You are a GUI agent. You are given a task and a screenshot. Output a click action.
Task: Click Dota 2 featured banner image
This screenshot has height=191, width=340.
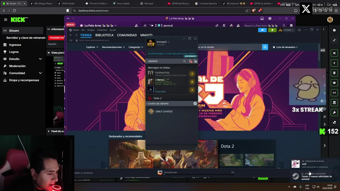click(x=163, y=154)
